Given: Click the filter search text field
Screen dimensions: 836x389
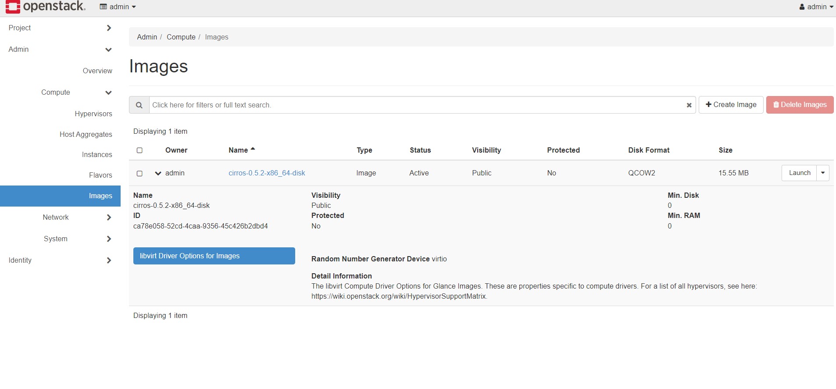Looking at the screenshot, I should pyautogui.click(x=417, y=105).
